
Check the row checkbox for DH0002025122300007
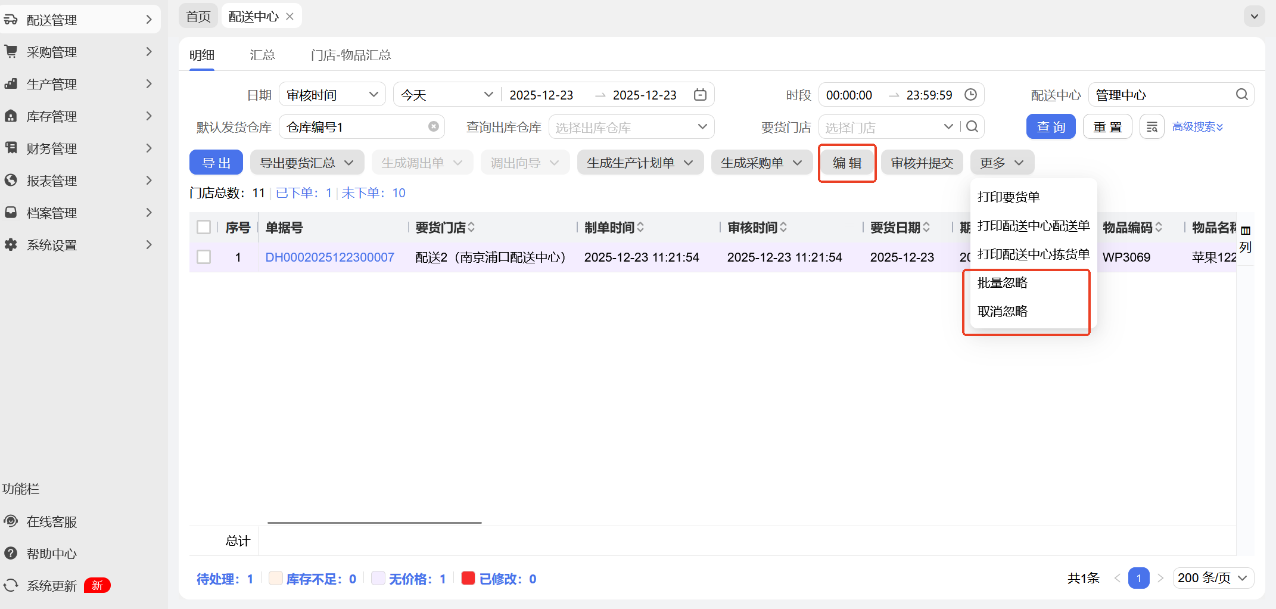pos(204,257)
